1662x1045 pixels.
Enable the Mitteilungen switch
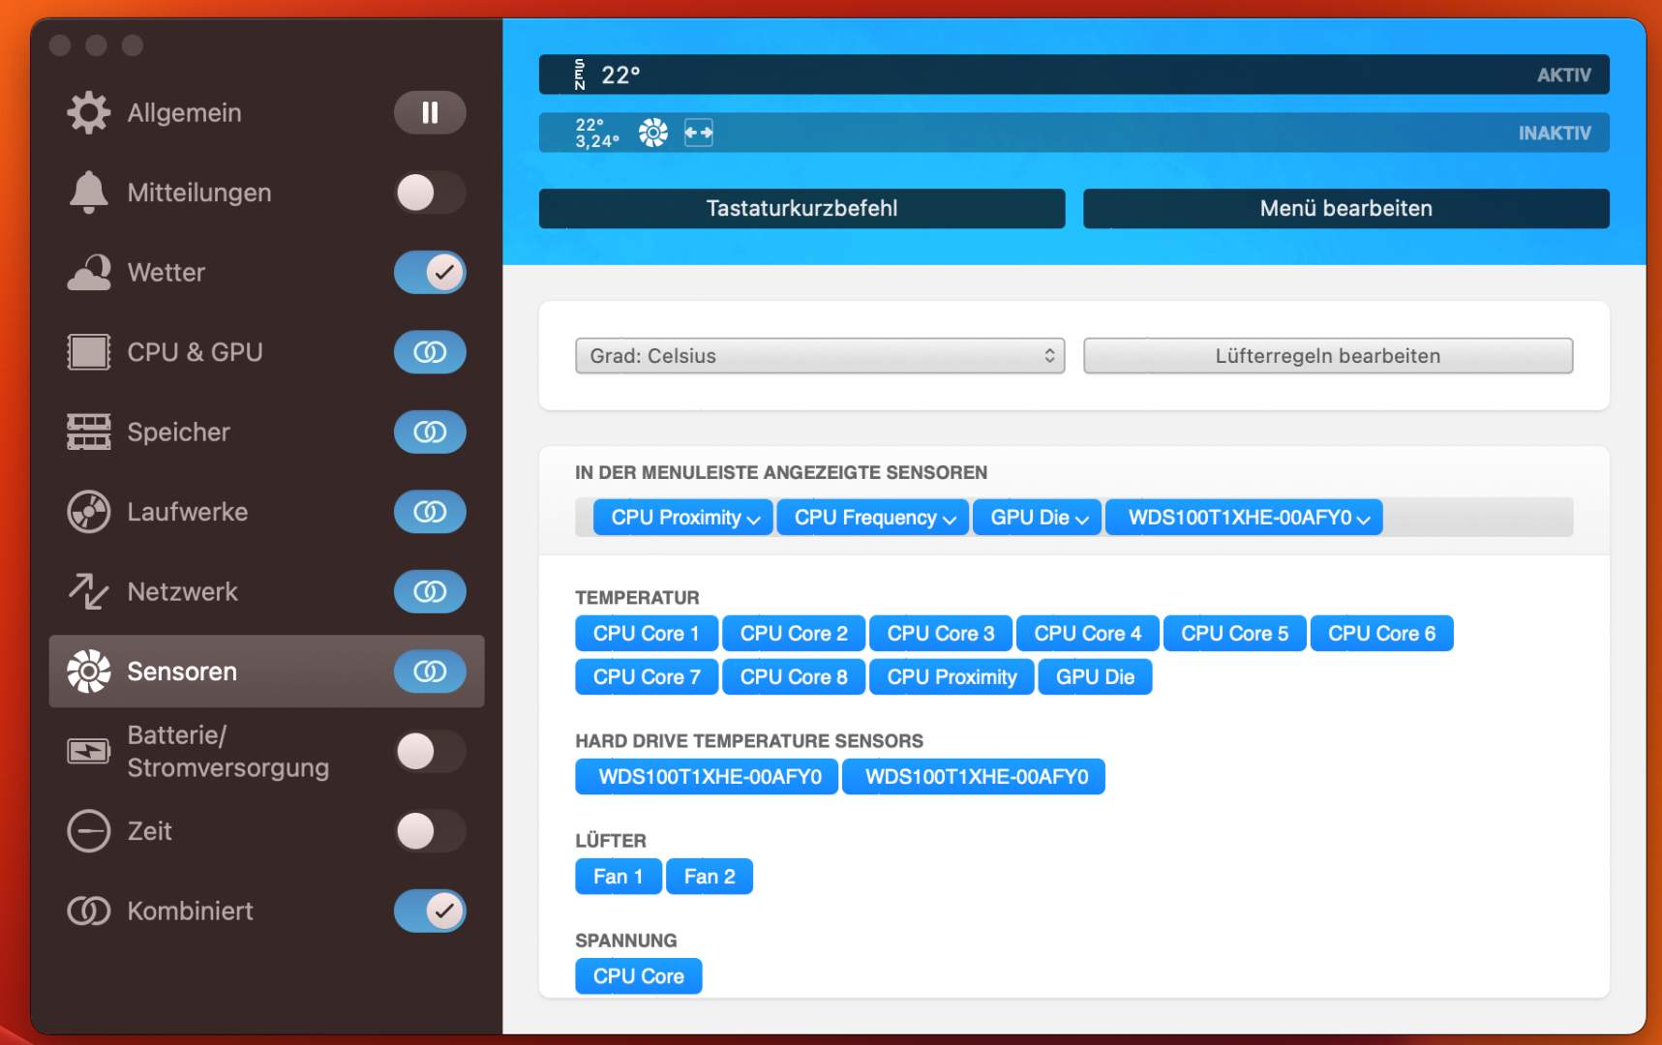[430, 193]
